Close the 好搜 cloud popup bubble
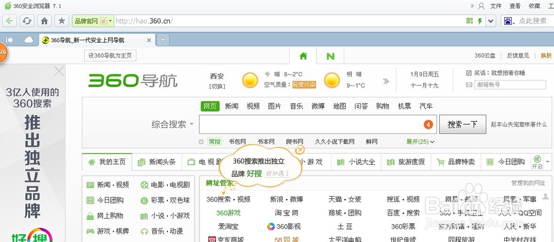 300,150
